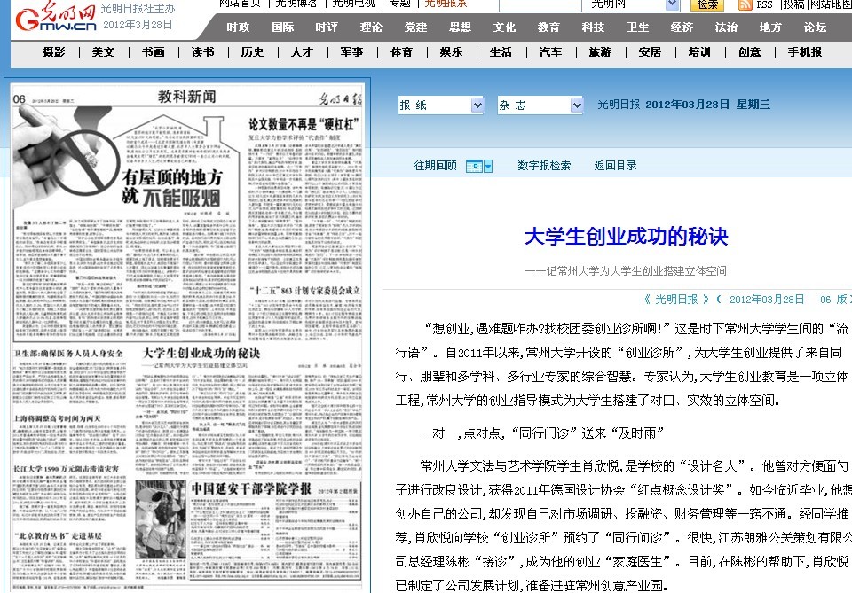Screen dimensions: 852x593
Task: Click the 检索 search button
Action: click(706, 5)
